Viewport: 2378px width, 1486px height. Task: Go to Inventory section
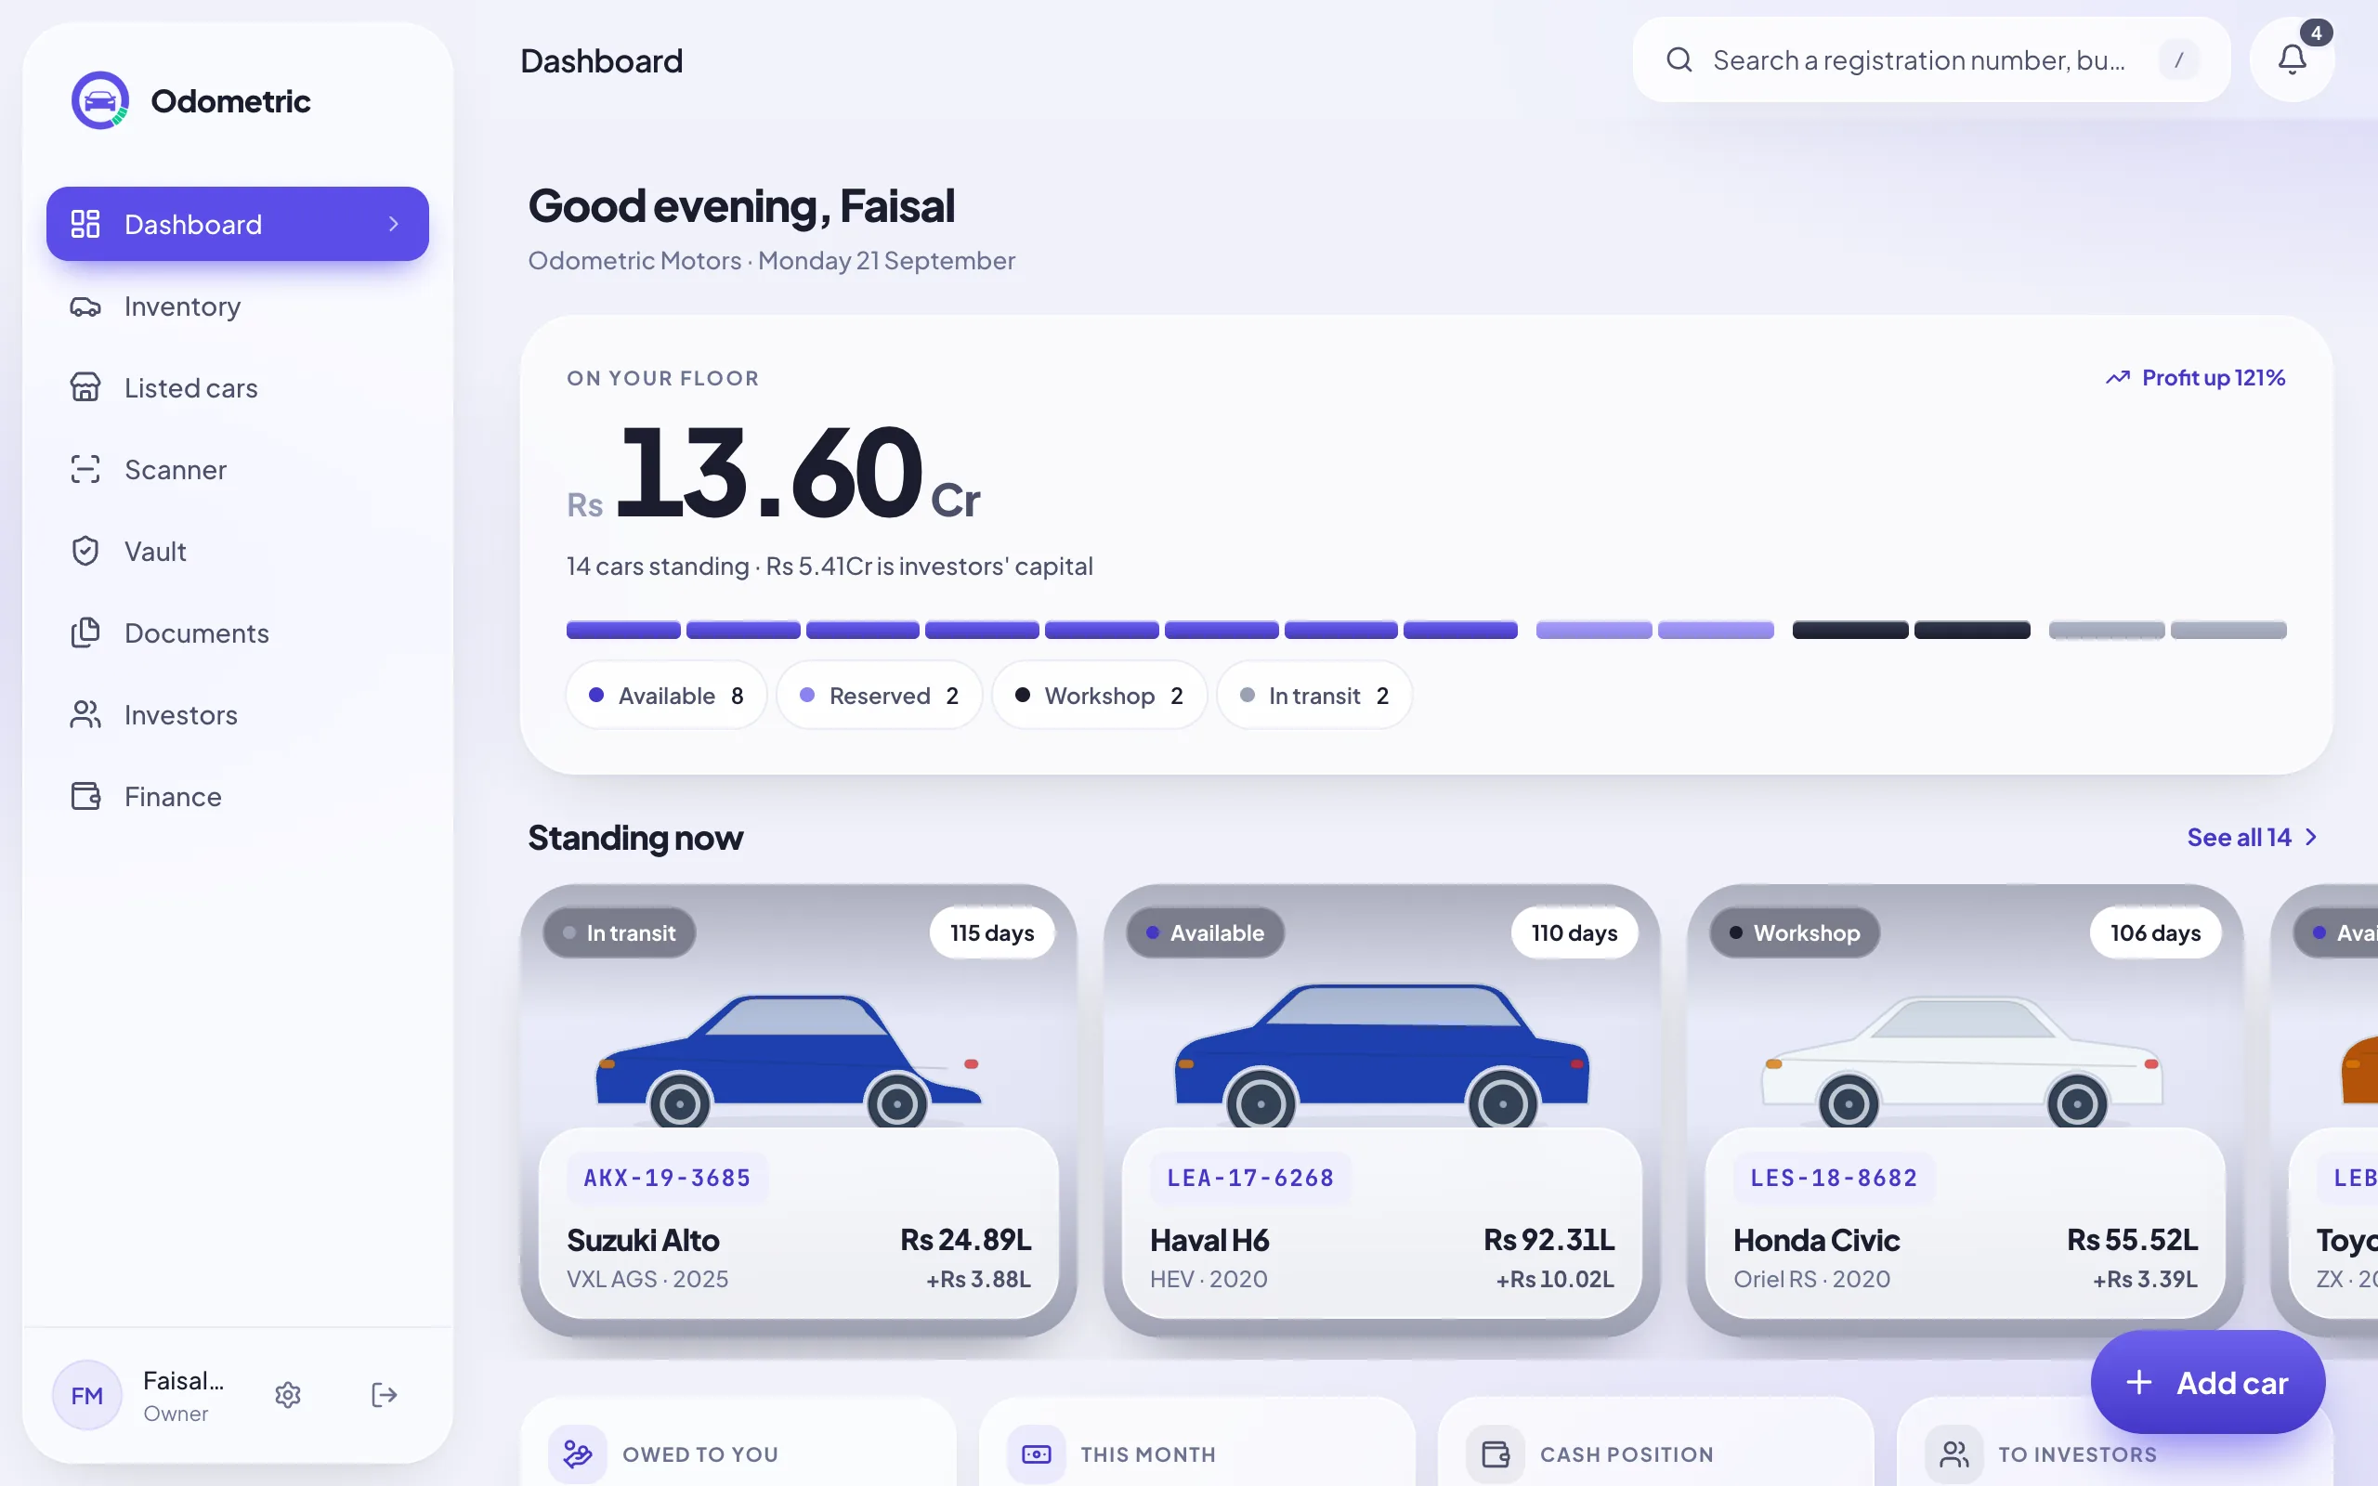(x=238, y=306)
